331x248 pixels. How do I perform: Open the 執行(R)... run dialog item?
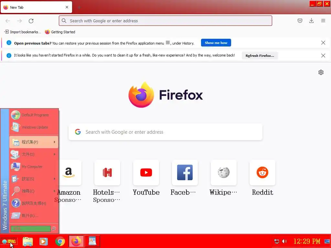click(34, 215)
